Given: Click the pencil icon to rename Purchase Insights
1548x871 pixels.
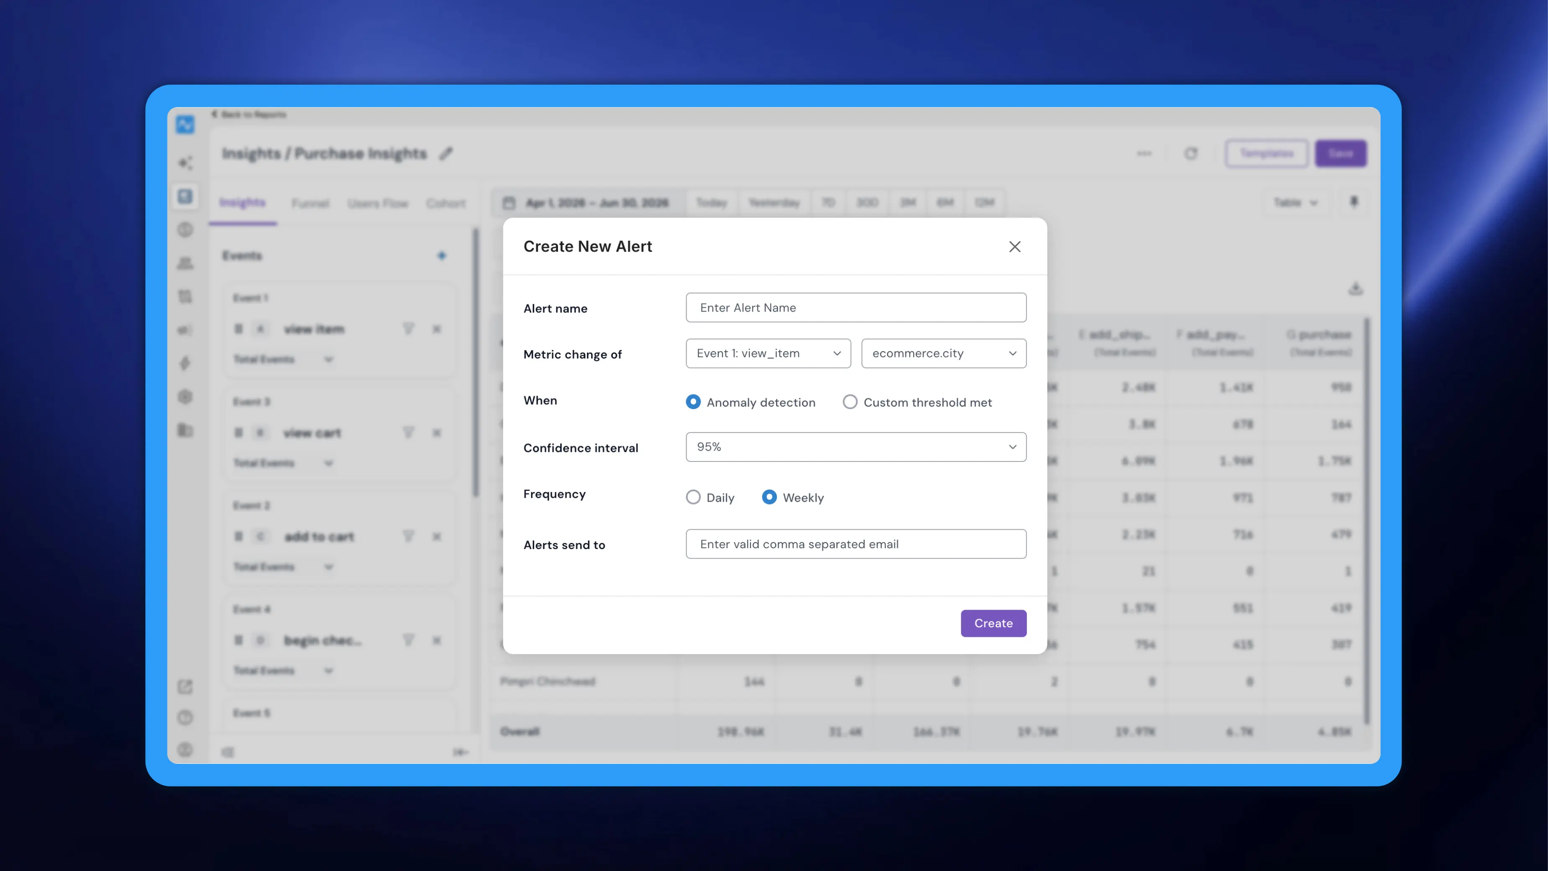Looking at the screenshot, I should coord(445,154).
